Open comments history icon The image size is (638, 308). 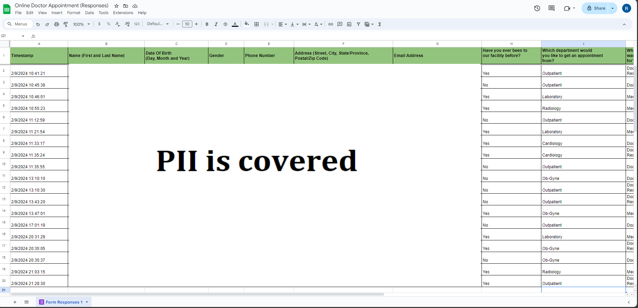[x=551, y=8]
